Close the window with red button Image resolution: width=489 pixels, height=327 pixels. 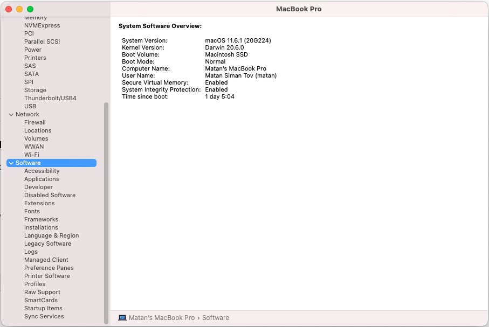coord(9,9)
